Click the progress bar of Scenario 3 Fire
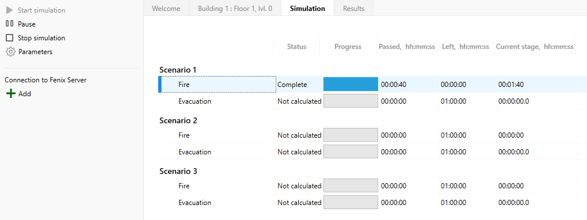 tap(351, 185)
